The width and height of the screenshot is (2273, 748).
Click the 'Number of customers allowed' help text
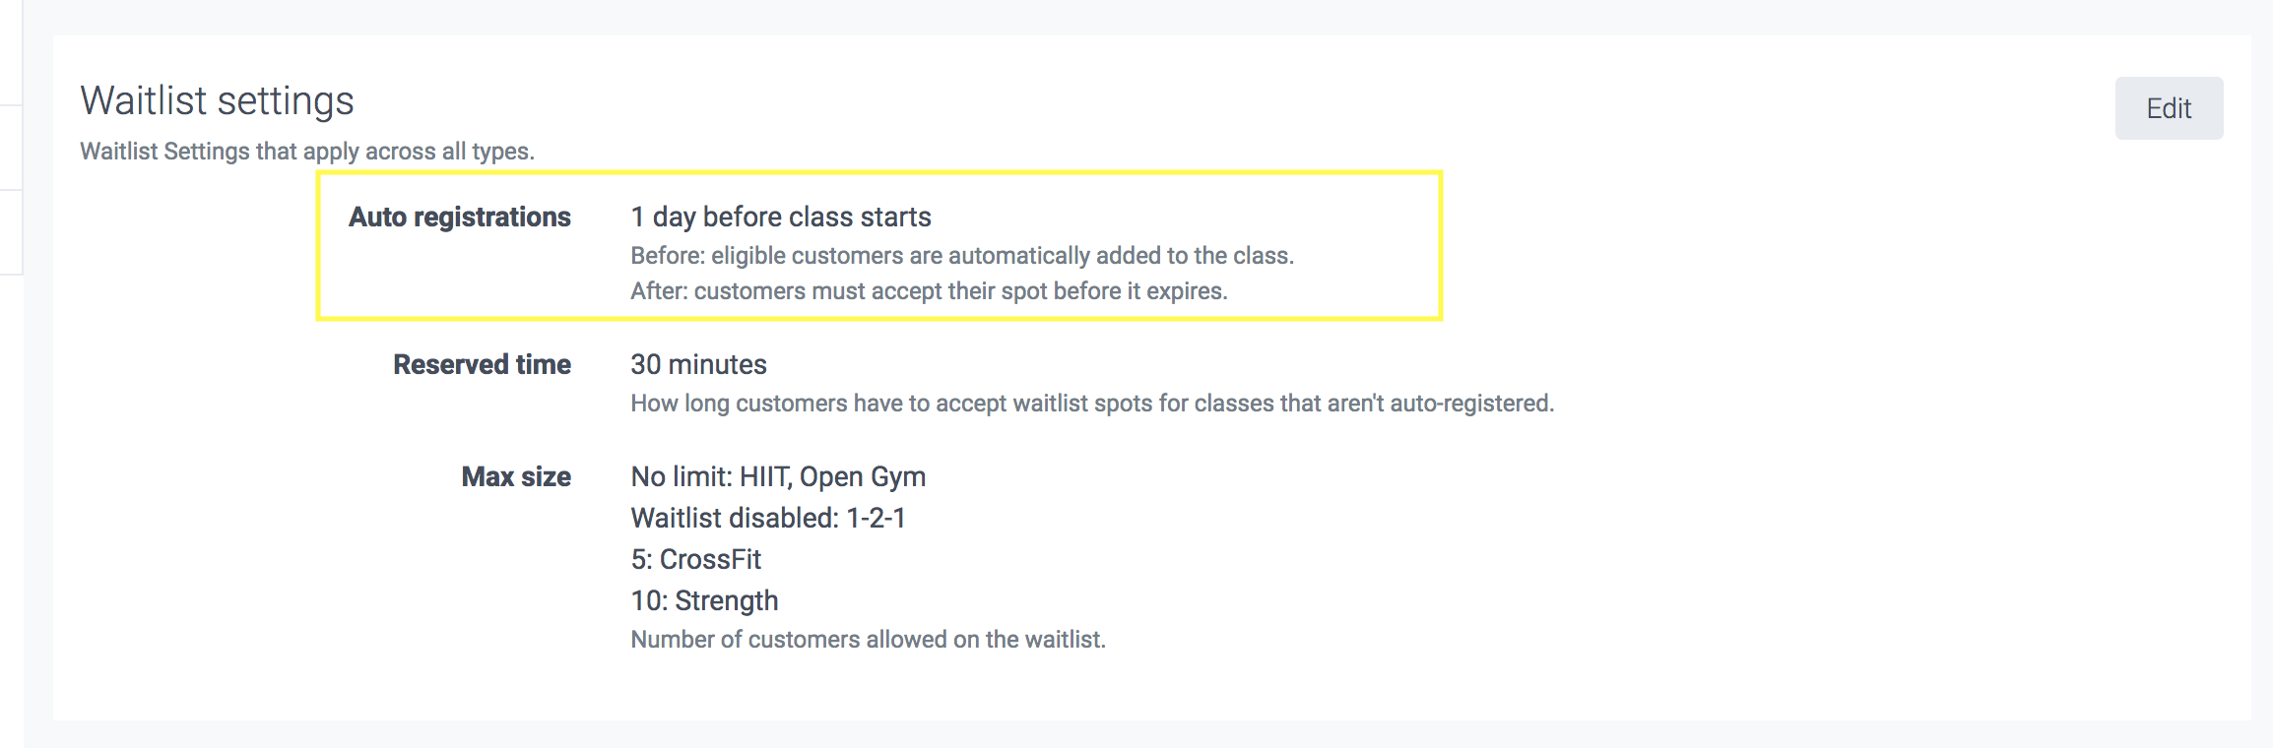868,640
